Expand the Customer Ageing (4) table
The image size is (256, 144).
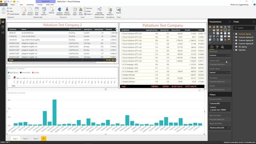234,44
